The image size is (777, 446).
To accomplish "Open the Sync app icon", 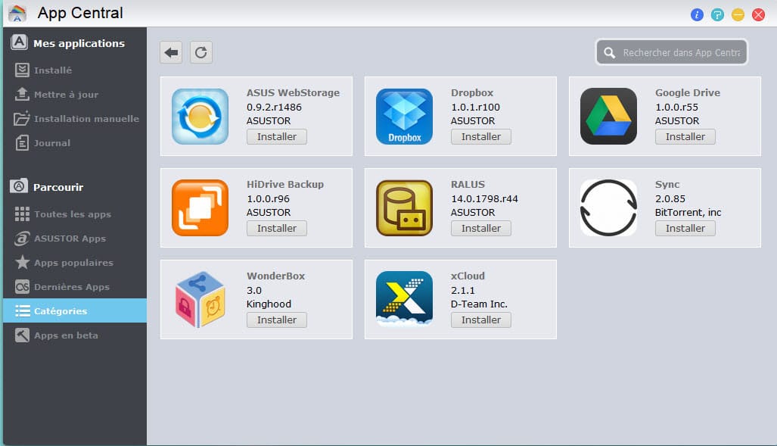I will [608, 208].
